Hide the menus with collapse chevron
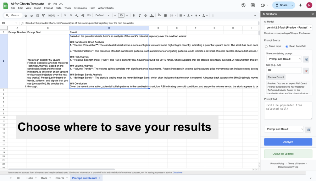This screenshot has width=316, height=181. [255, 15]
